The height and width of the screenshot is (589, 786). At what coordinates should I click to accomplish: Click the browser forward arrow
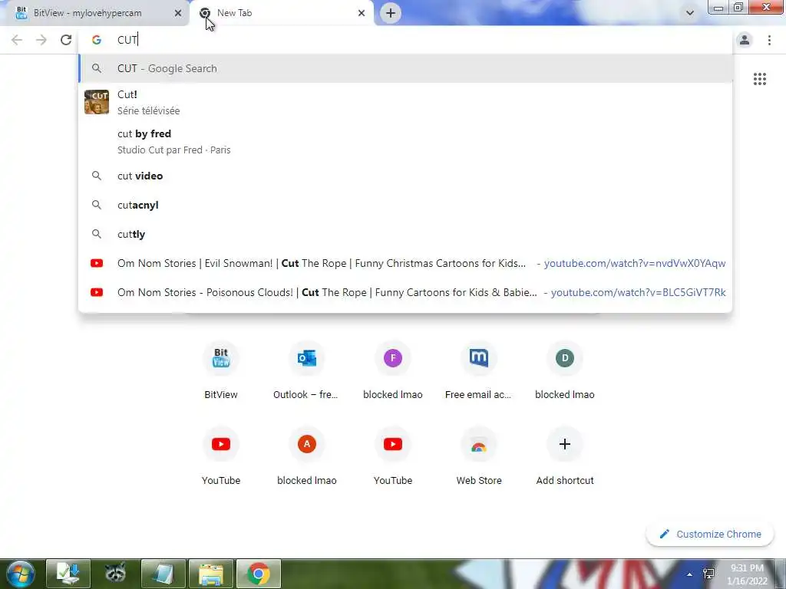coord(41,40)
